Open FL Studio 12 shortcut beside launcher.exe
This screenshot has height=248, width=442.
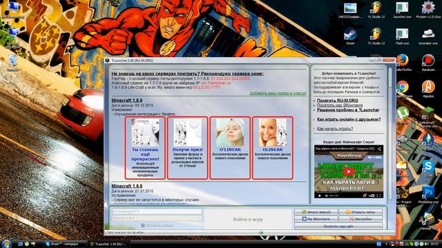[376, 10]
